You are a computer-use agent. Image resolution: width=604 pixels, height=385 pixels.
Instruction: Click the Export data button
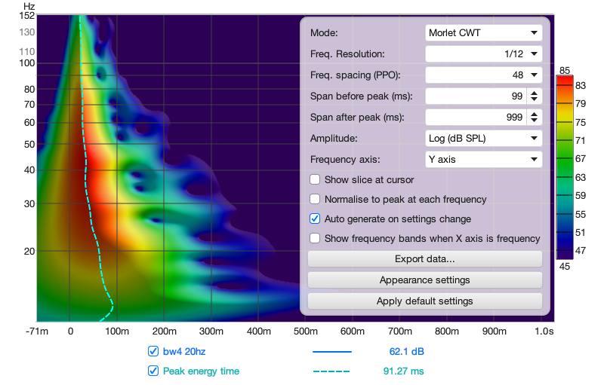coord(424,259)
